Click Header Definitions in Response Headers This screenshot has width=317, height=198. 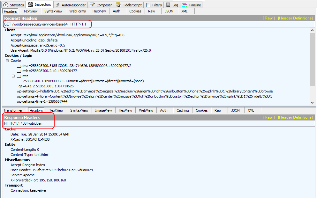(x=295, y=117)
